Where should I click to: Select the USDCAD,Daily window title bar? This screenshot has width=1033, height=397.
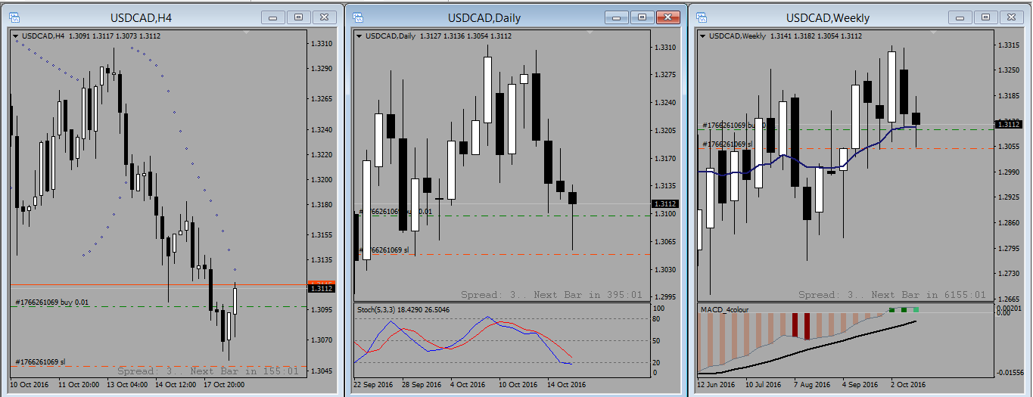pyautogui.click(x=515, y=17)
